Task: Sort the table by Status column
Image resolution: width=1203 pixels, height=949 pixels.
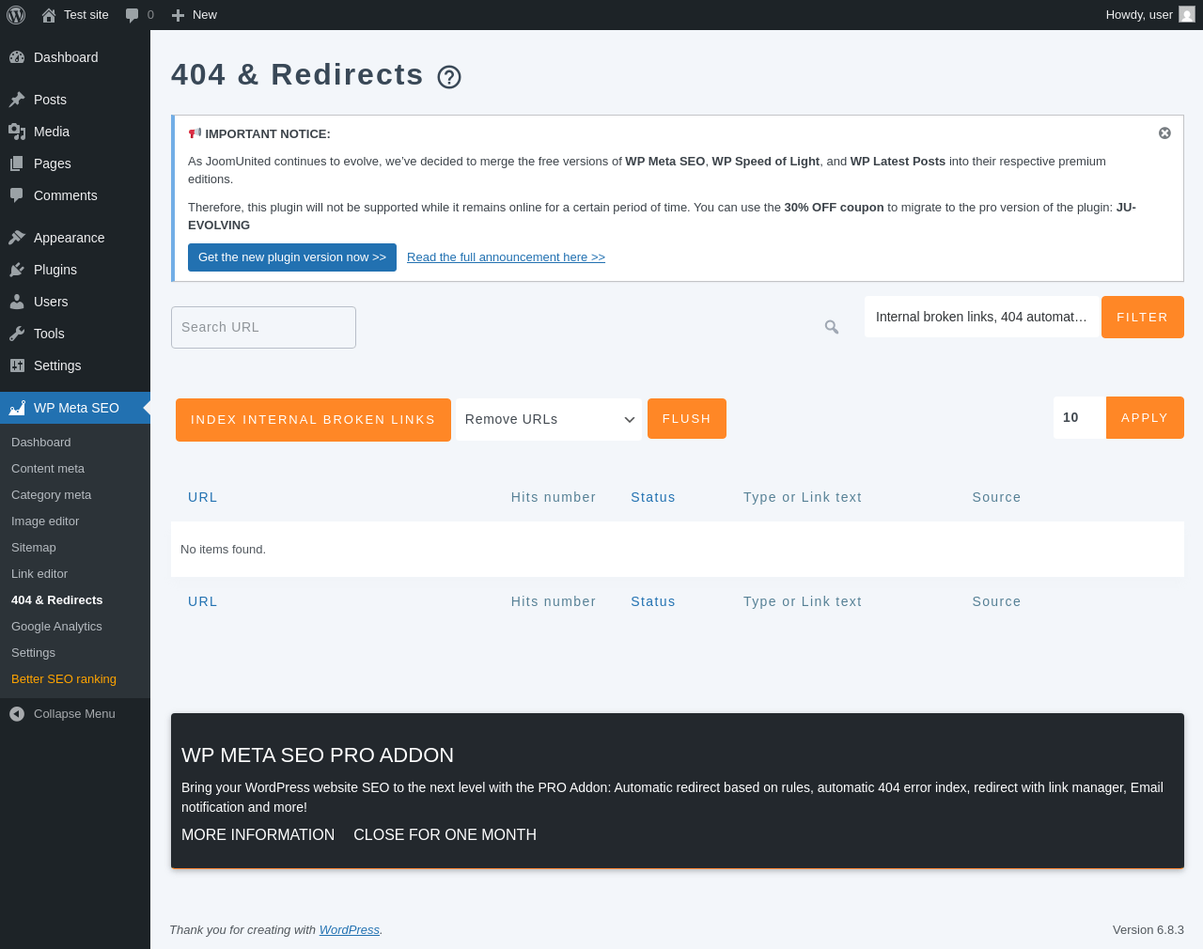Action: point(652,497)
